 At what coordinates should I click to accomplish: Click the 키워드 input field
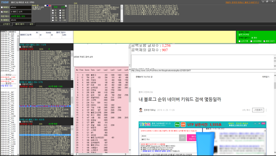tap(21, 12)
